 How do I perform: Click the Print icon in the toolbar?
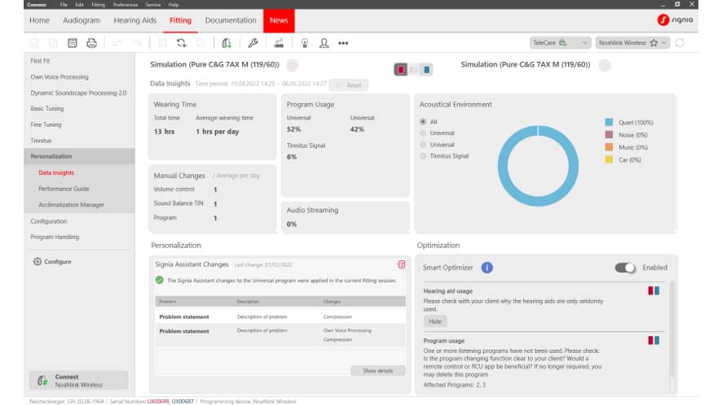pyautogui.click(x=92, y=43)
